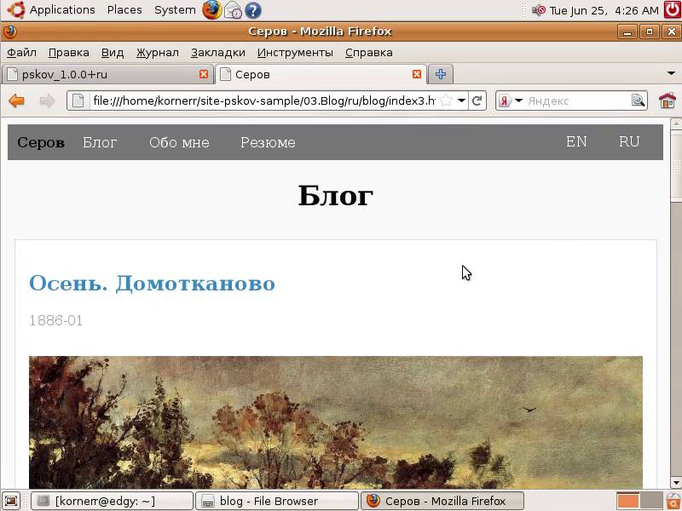This screenshot has width=682, height=511.
Task: Switch to the pskov_1.0.0+ru tab
Action: coord(102,74)
